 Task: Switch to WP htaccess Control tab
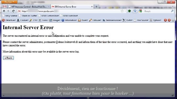pyautogui.click(x=29, y=7)
